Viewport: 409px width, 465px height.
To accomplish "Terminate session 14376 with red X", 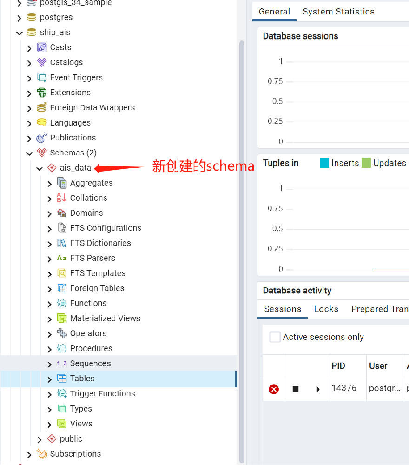I will pos(274,389).
